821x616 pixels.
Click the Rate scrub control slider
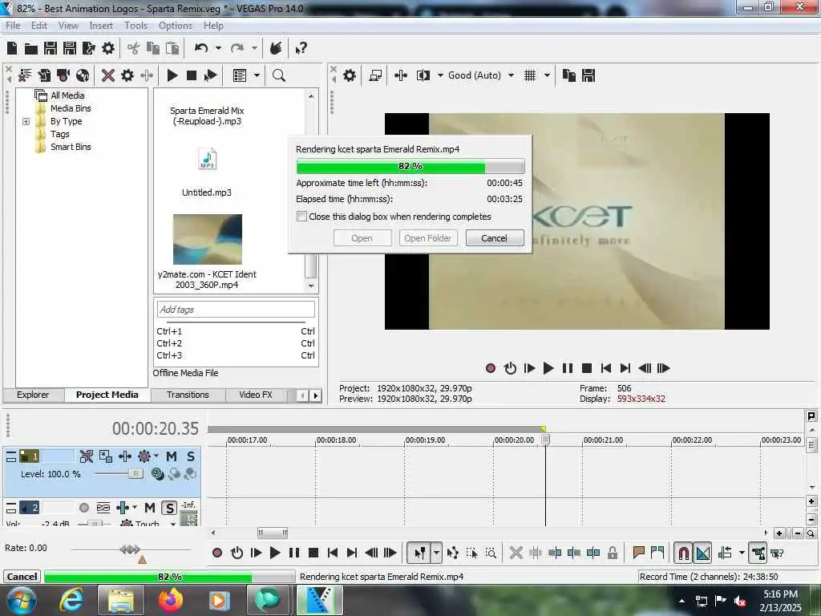(x=130, y=549)
